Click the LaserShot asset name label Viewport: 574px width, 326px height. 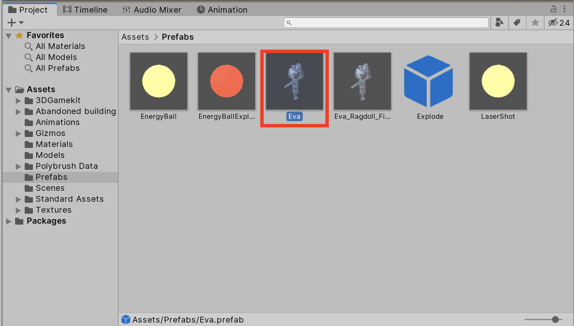(x=498, y=116)
